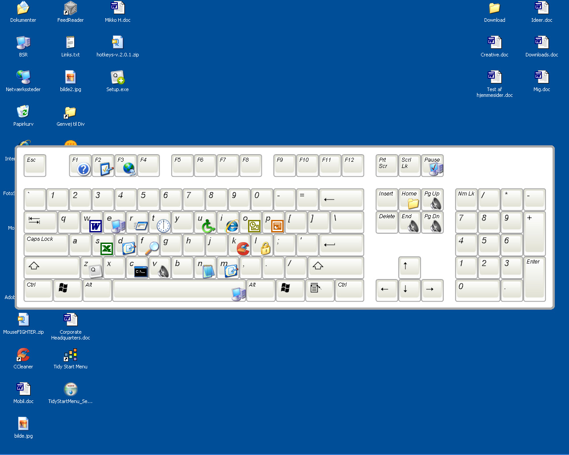Toggle the Scrl Lk key
Image resolution: width=569 pixels, height=455 pixels.
409,165
